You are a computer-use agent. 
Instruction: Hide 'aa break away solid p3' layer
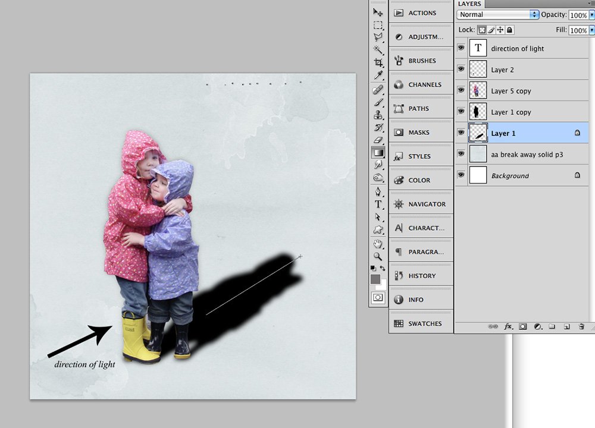pos(461,155)
